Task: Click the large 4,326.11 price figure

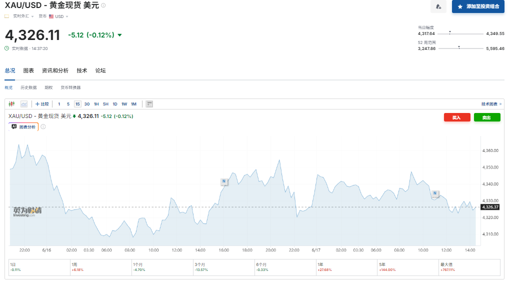Action: click(x=32, y=35)
